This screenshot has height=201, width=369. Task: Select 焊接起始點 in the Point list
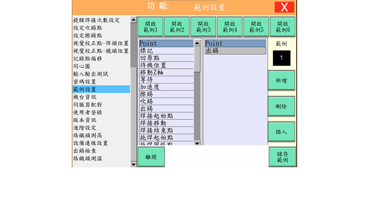click(156, 116)
